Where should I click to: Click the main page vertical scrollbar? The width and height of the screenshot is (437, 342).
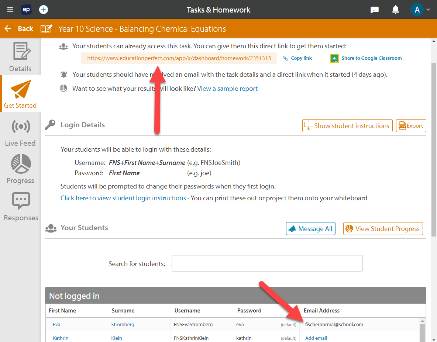coord(434,149)
